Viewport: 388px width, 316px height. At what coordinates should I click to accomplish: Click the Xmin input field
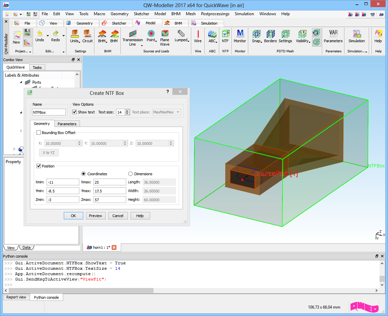pyautogui.click(x=63, y=182)
